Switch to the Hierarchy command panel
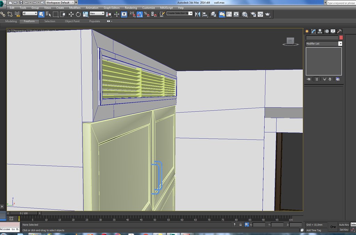The height and width of the screenshot is (235, 356). (x=320, y=31)
